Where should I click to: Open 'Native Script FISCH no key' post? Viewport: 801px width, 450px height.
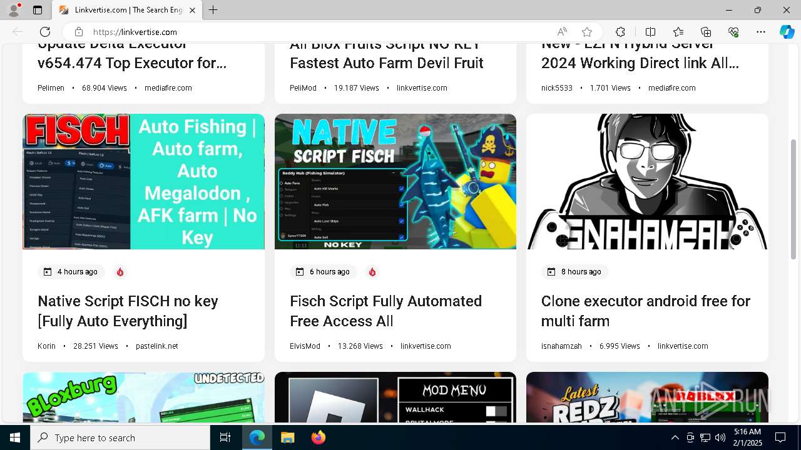click(x=128, y=311)
